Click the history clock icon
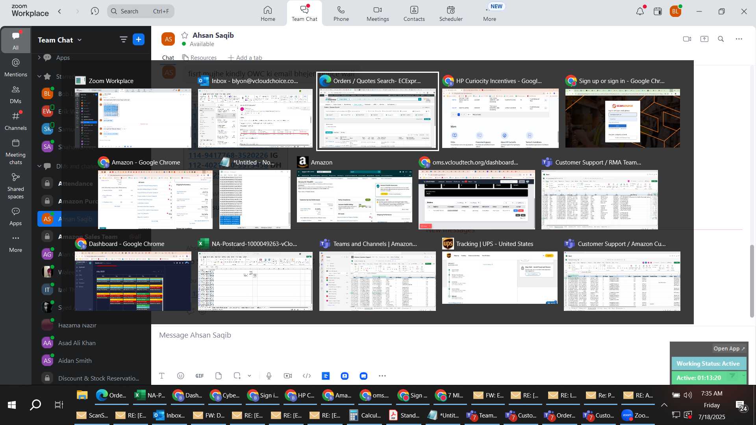 click(x=94, y=11)
